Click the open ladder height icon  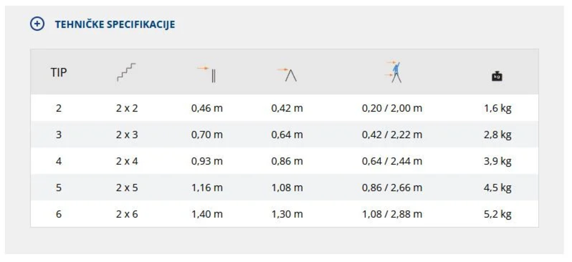pos(287,74)
